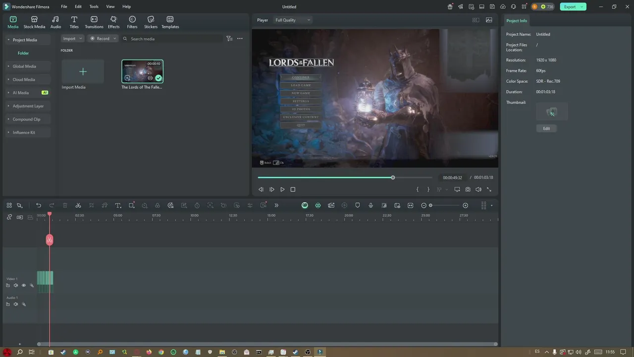Select the Split scissors tool
634x357 pixels.
(78, 205)
